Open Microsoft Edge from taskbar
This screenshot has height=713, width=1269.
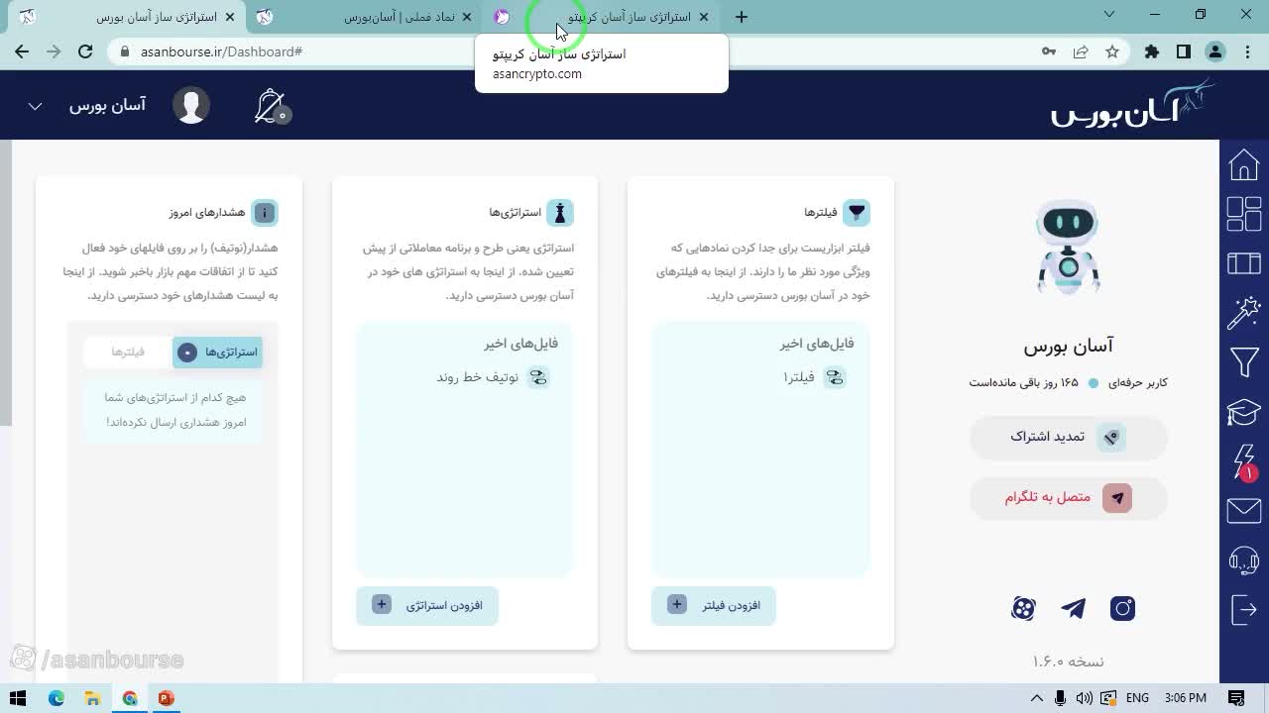click(57, 698)
